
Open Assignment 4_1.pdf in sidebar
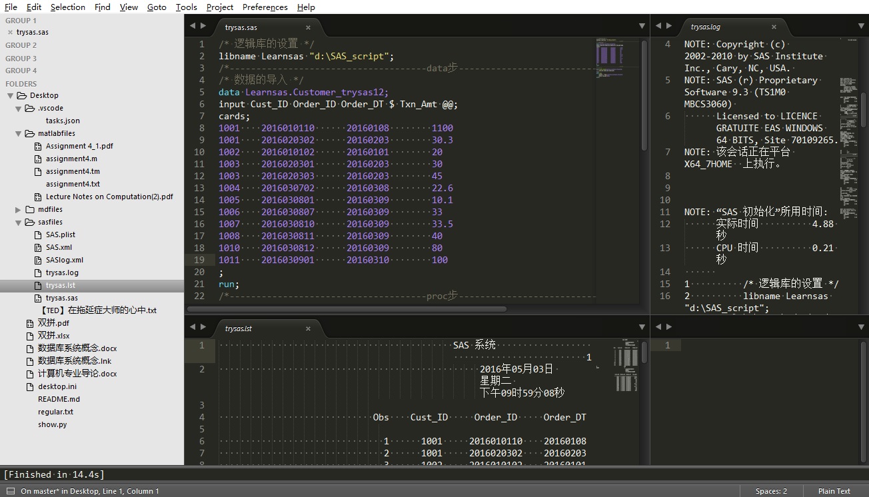[79, 146]
